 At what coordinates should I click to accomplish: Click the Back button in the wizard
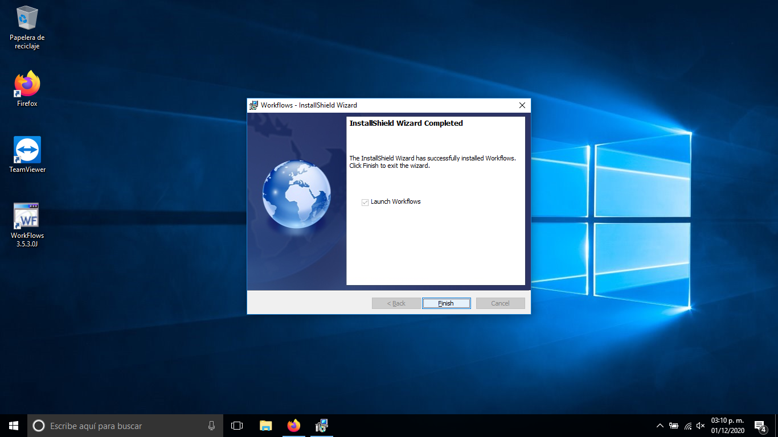point(396,303)
